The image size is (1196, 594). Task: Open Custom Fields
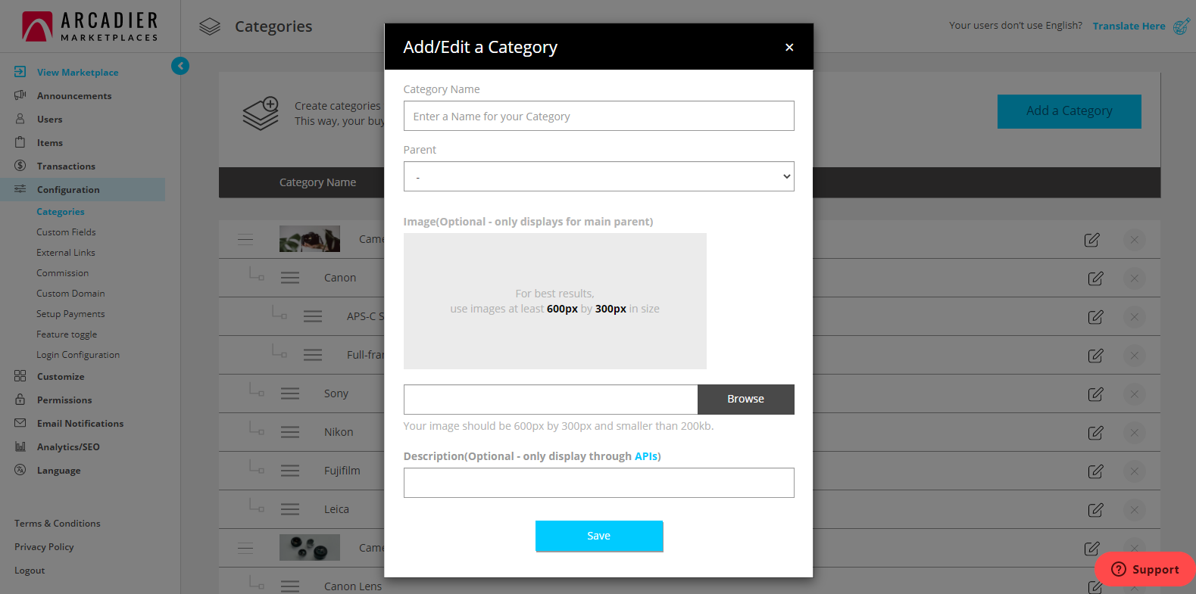tap(66, 232)
